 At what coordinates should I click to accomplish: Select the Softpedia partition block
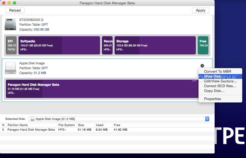click(x=59, y=45)
